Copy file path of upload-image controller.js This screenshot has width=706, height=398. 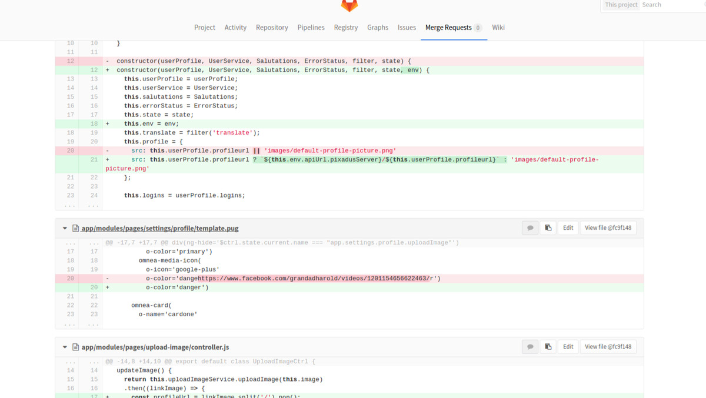(x=548, y=347)
